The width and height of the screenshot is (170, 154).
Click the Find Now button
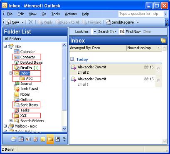pyautogui.click(x=133, y=31)
